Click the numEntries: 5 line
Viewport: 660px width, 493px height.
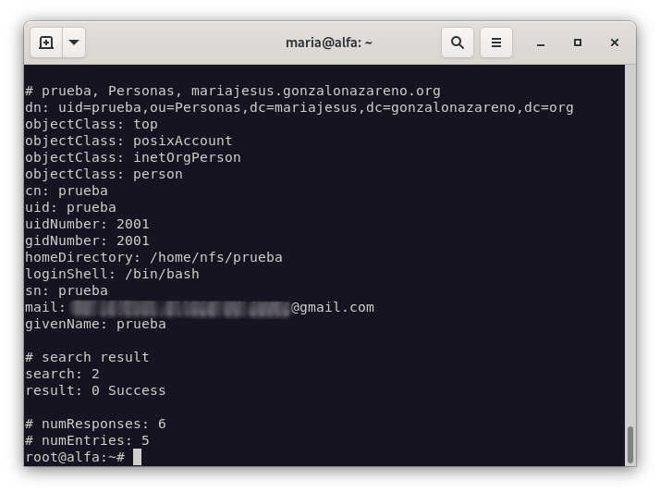tap(87, 440)
